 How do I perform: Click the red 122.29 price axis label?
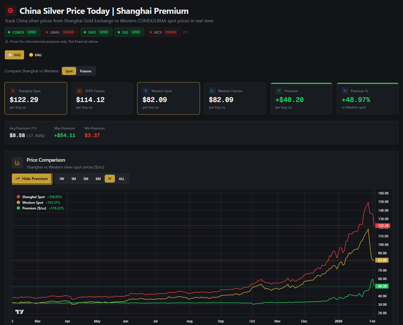383,226
